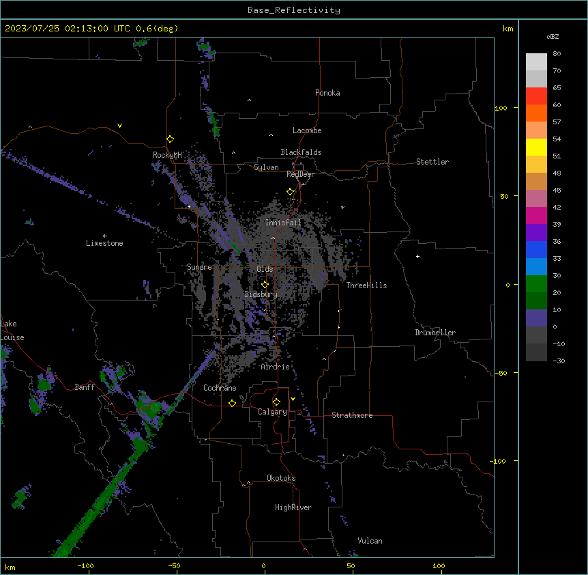
Task: Pick the red 60-65 dBZ legend swatch
Action: 536,96
